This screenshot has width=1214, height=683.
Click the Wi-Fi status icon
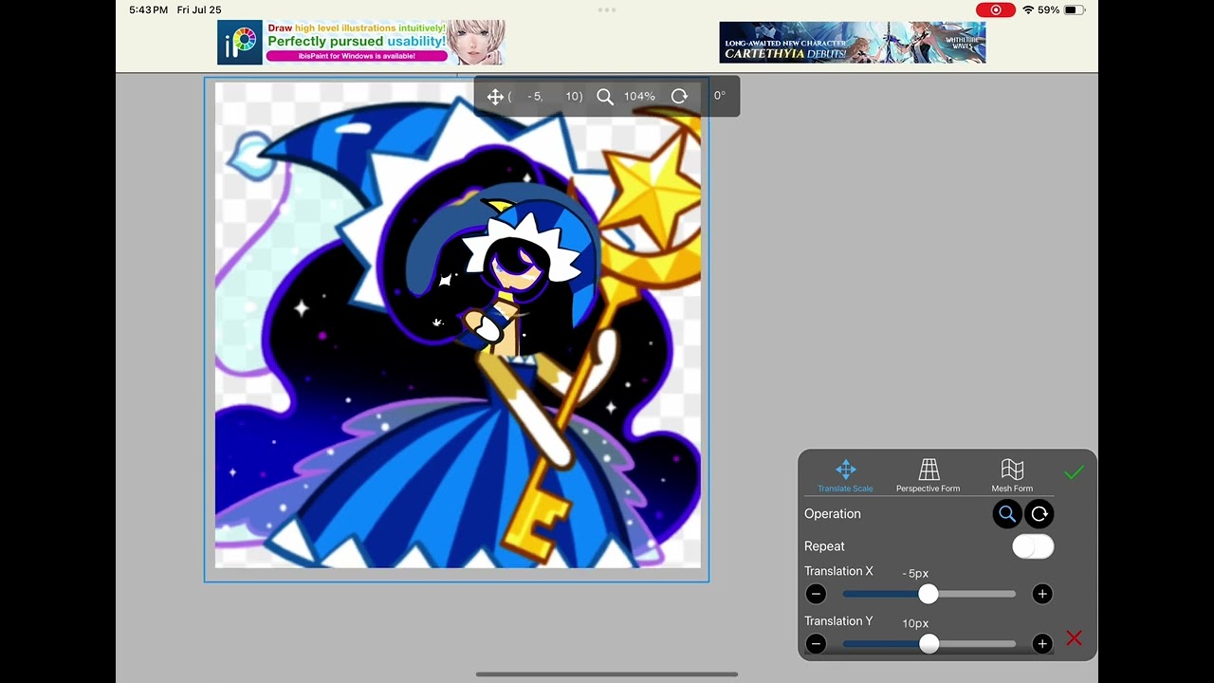click(1028, 9)
